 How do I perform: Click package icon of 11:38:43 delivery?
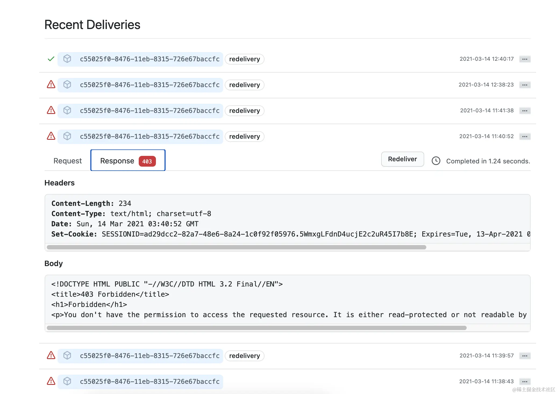67,381
